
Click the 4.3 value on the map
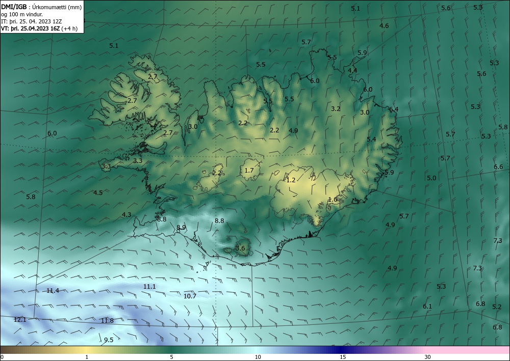pos(126,215)
